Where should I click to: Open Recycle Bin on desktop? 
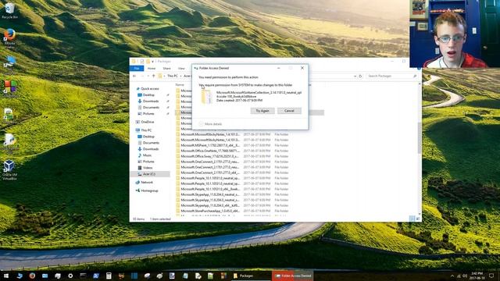9,10
